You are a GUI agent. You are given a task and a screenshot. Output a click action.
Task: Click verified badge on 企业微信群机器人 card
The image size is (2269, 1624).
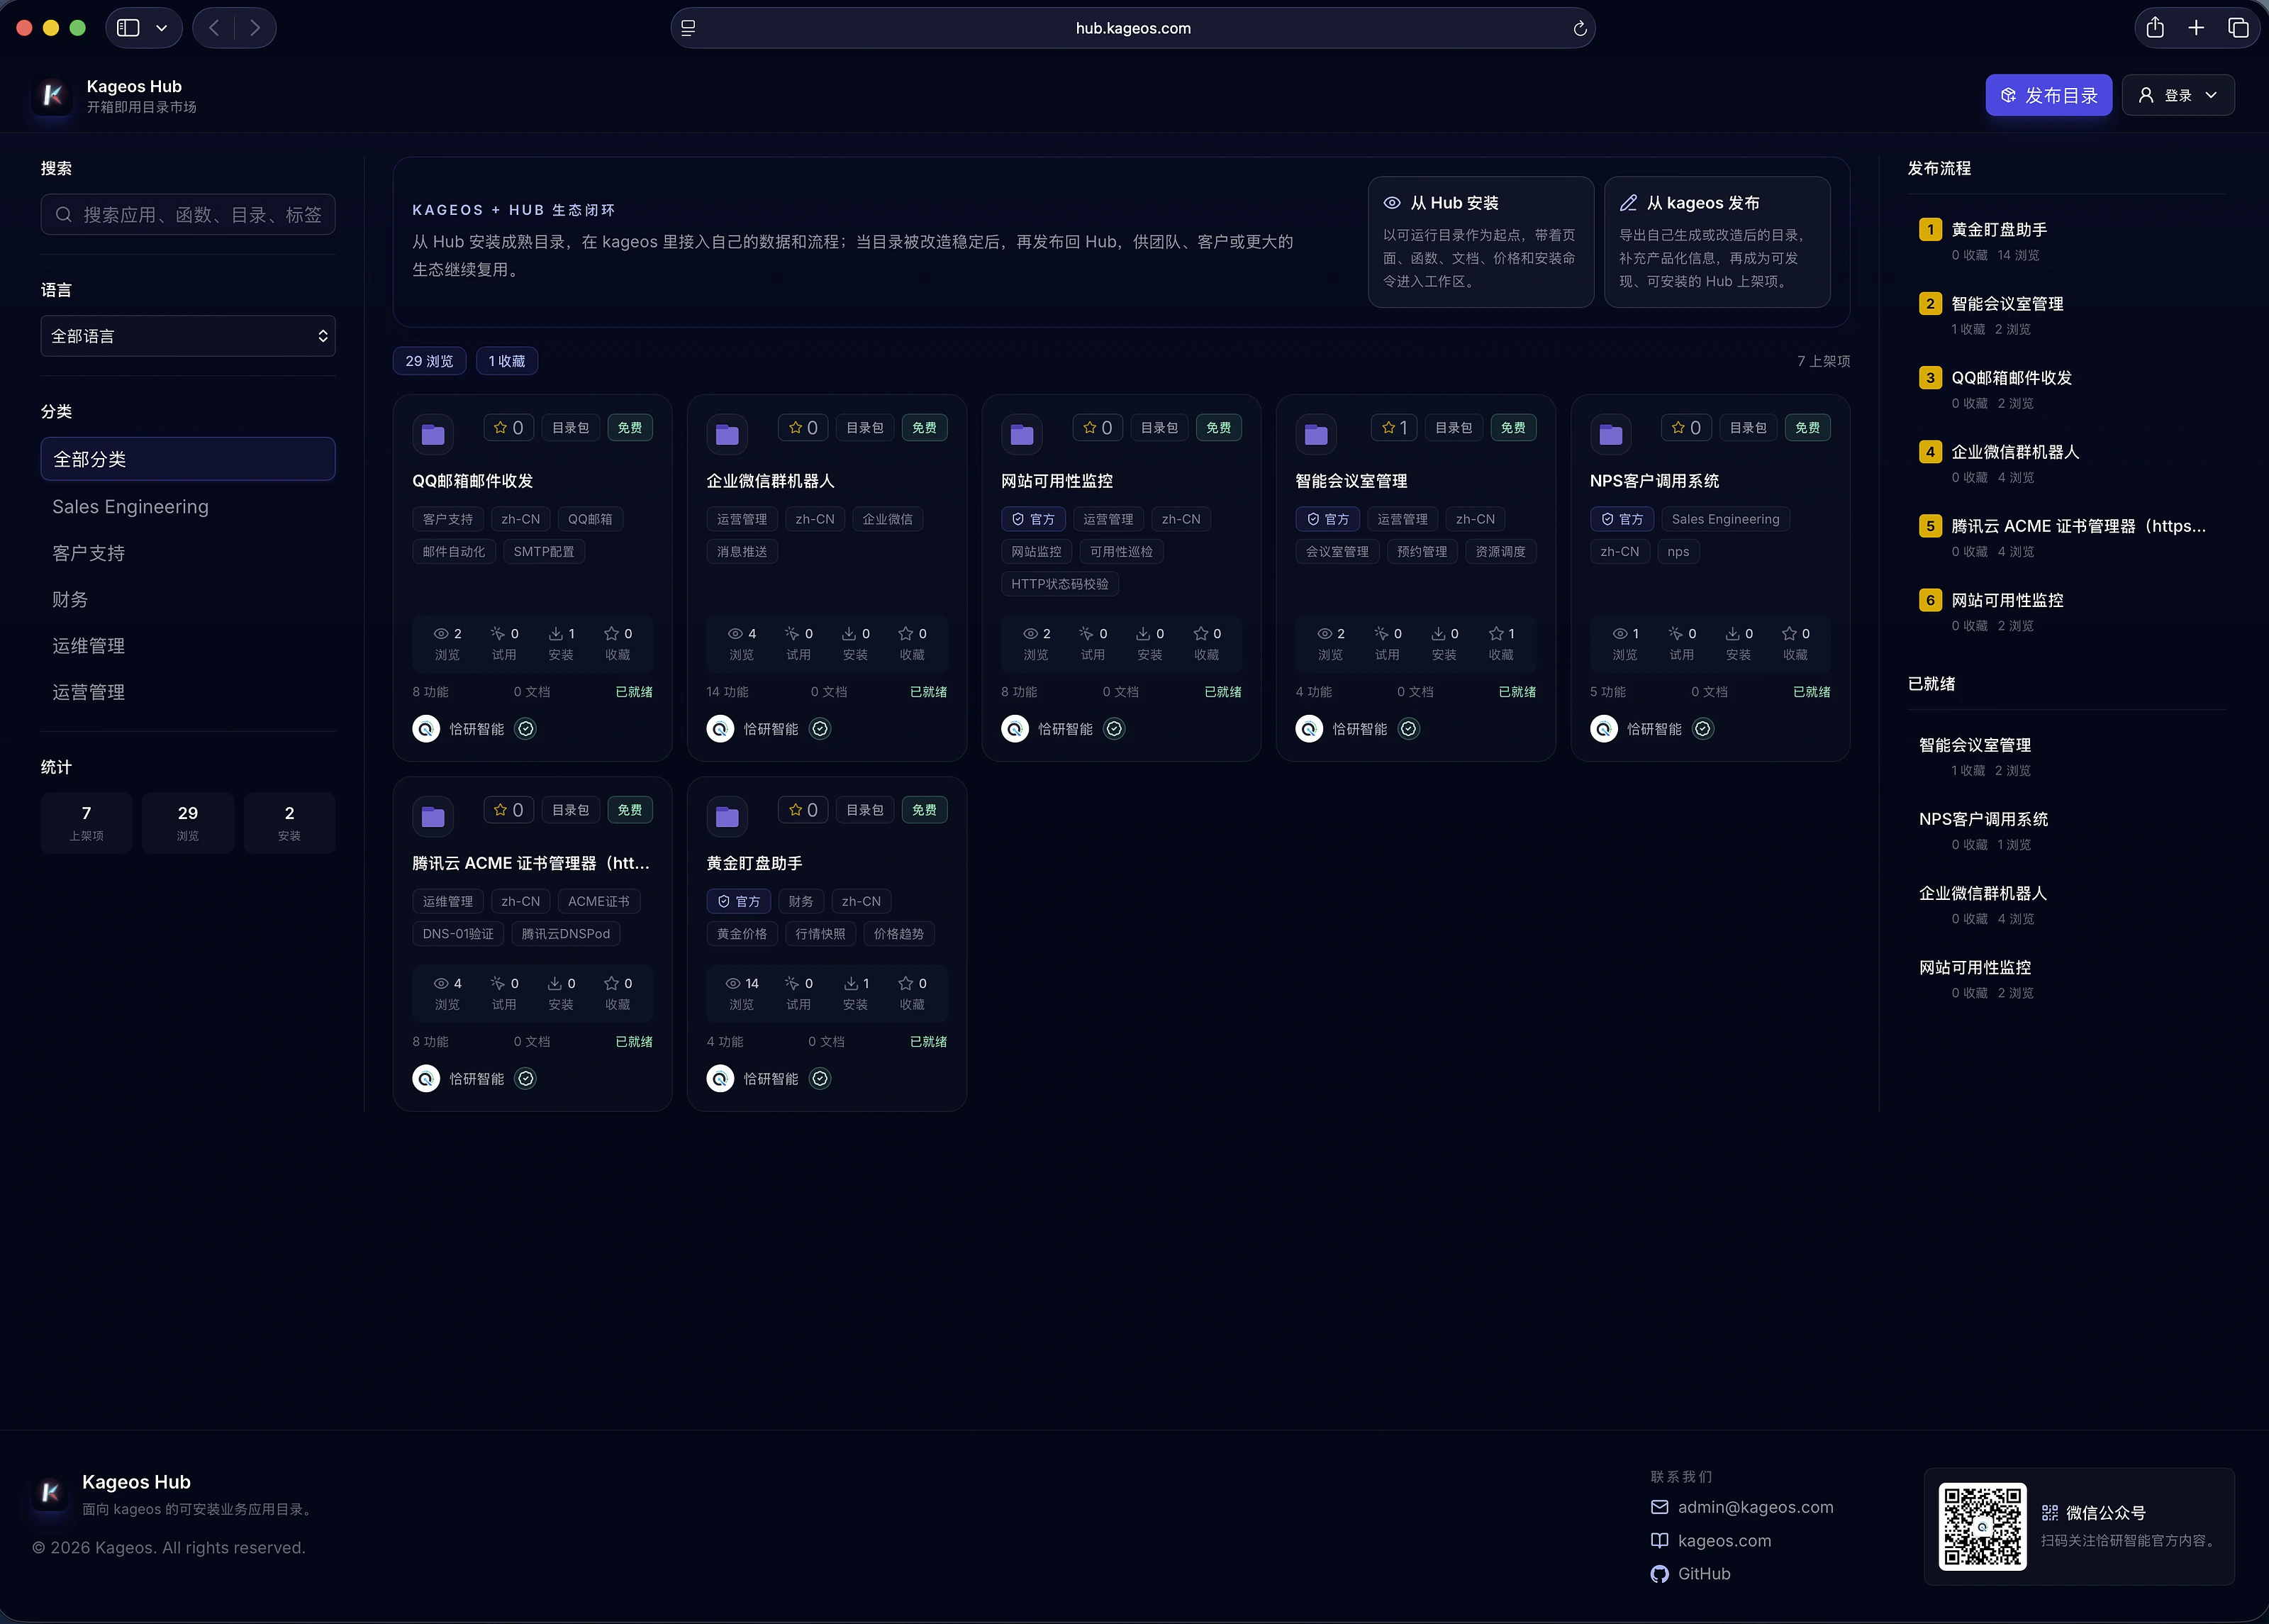click(820, 729)
